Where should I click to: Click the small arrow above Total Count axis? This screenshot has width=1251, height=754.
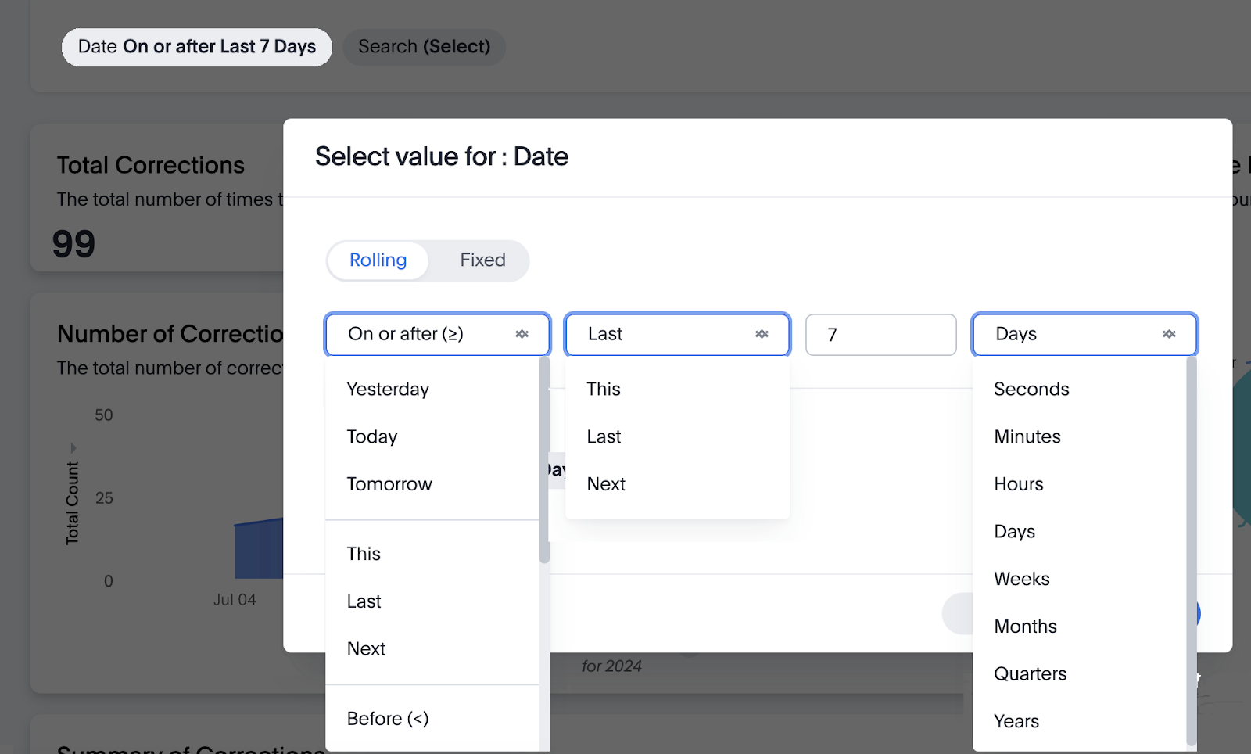coord(73,448)
